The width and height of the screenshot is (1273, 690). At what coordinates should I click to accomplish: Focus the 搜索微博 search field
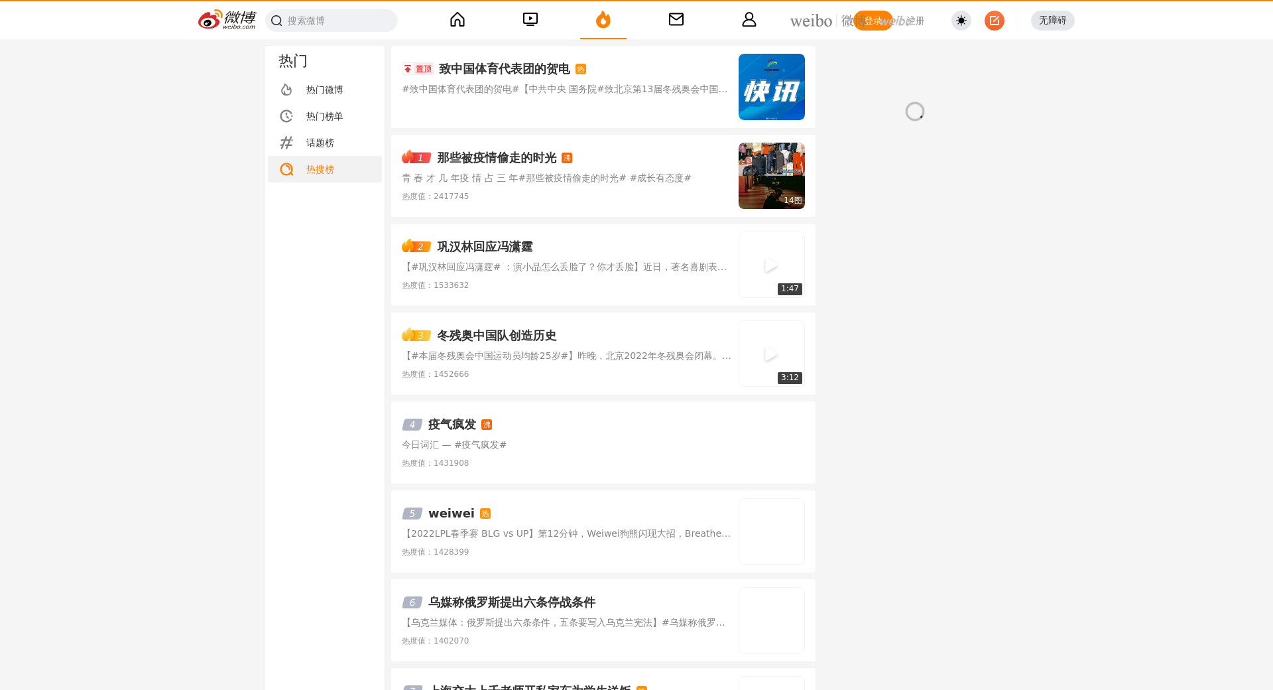tap(338, 21)
